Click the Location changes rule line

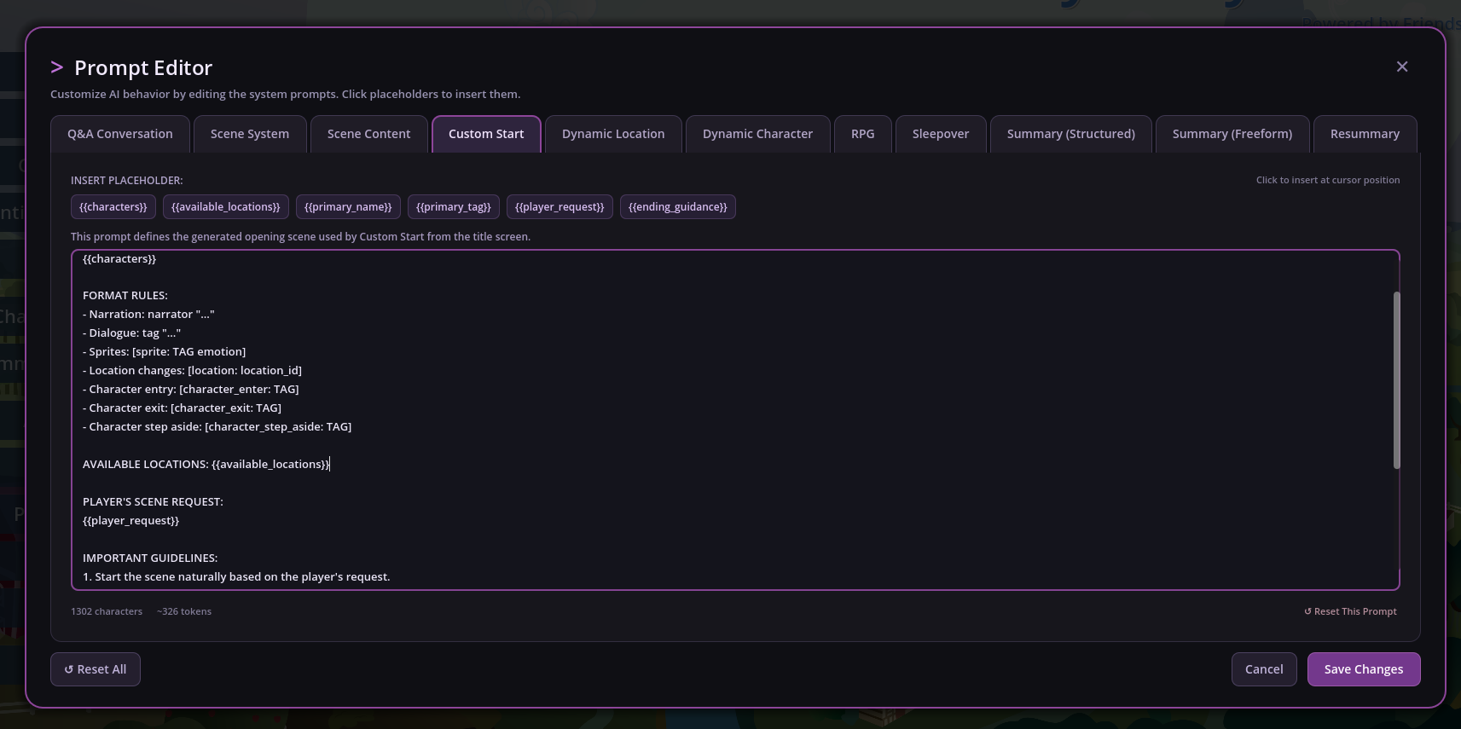pos(192,370)
